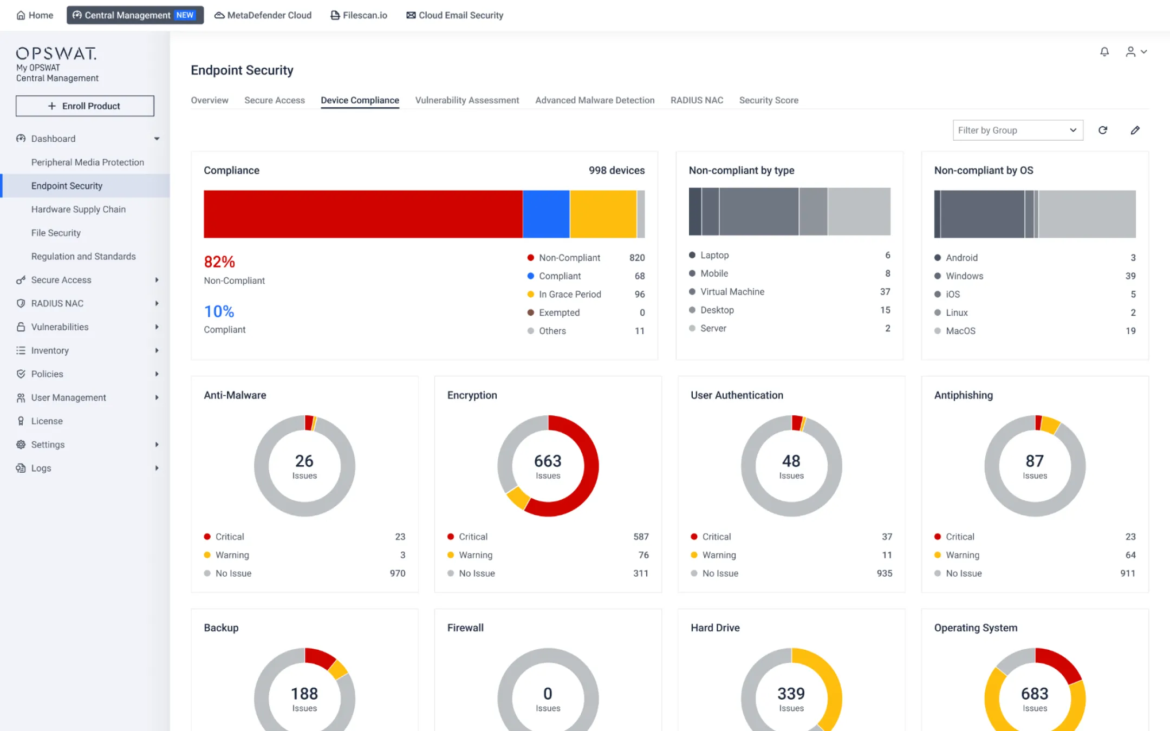Open the Filter by Group dropdown
The height and width of the screenshot is (731, 1170).
pos(1017,130)
